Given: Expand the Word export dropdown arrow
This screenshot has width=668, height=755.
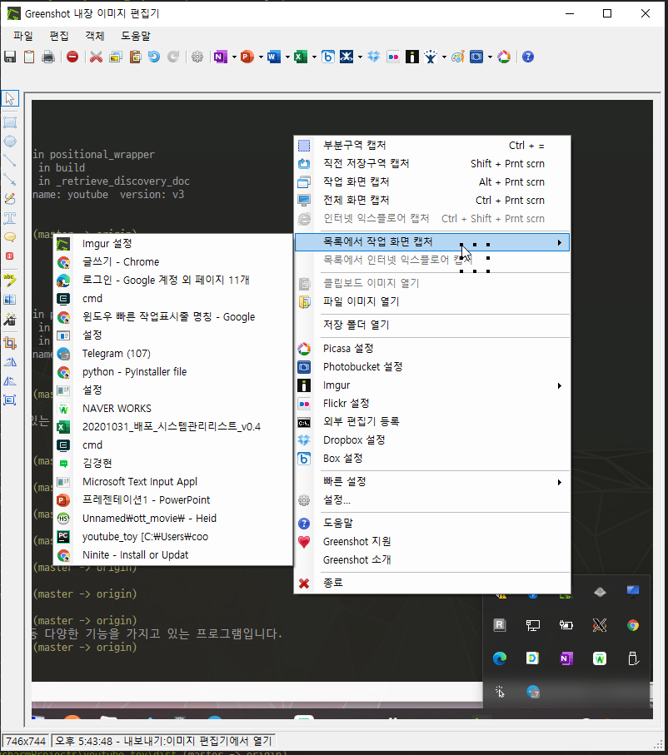Looking at the screenshot, I should coord(287,57).
